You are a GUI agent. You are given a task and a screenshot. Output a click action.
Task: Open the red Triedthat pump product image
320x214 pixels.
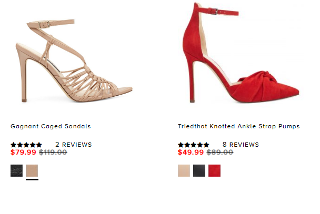tap(241, 52)
